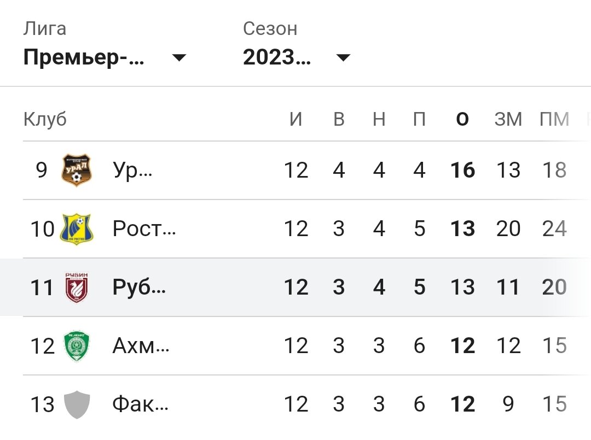
Task: Click the Ural club logo
Action: (77, 170)
